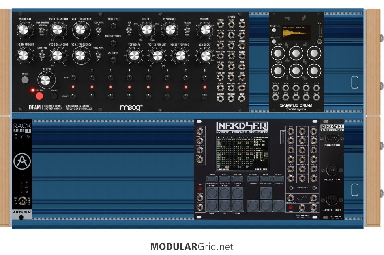
Task: Click the Run / Stop patchbay jack
Action: point(231,88)
